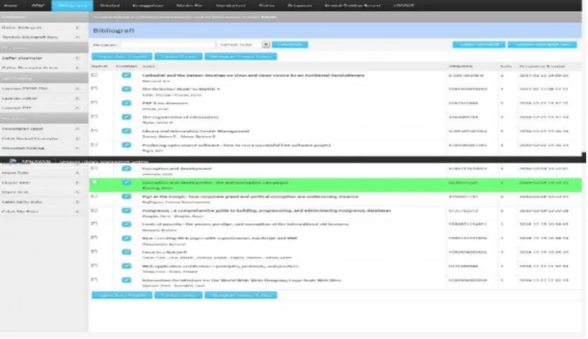The height and width of the screenshot is (339, 588).
Task: Click edit icon for Web application architecture
Action: click(126, 266)
